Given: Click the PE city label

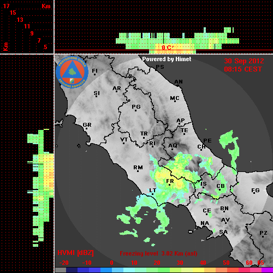Looking at the screenshot, I should pos(207,141).
